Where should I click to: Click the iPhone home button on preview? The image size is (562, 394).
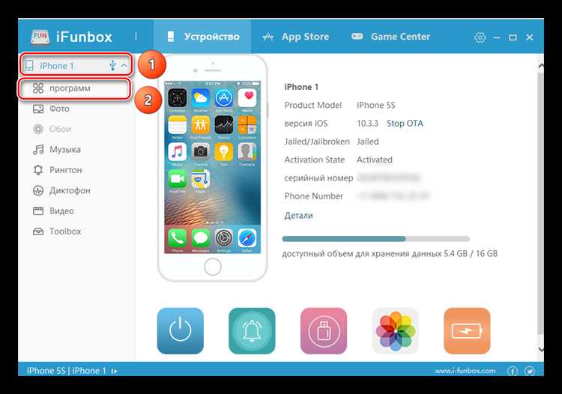click(213, 267)
